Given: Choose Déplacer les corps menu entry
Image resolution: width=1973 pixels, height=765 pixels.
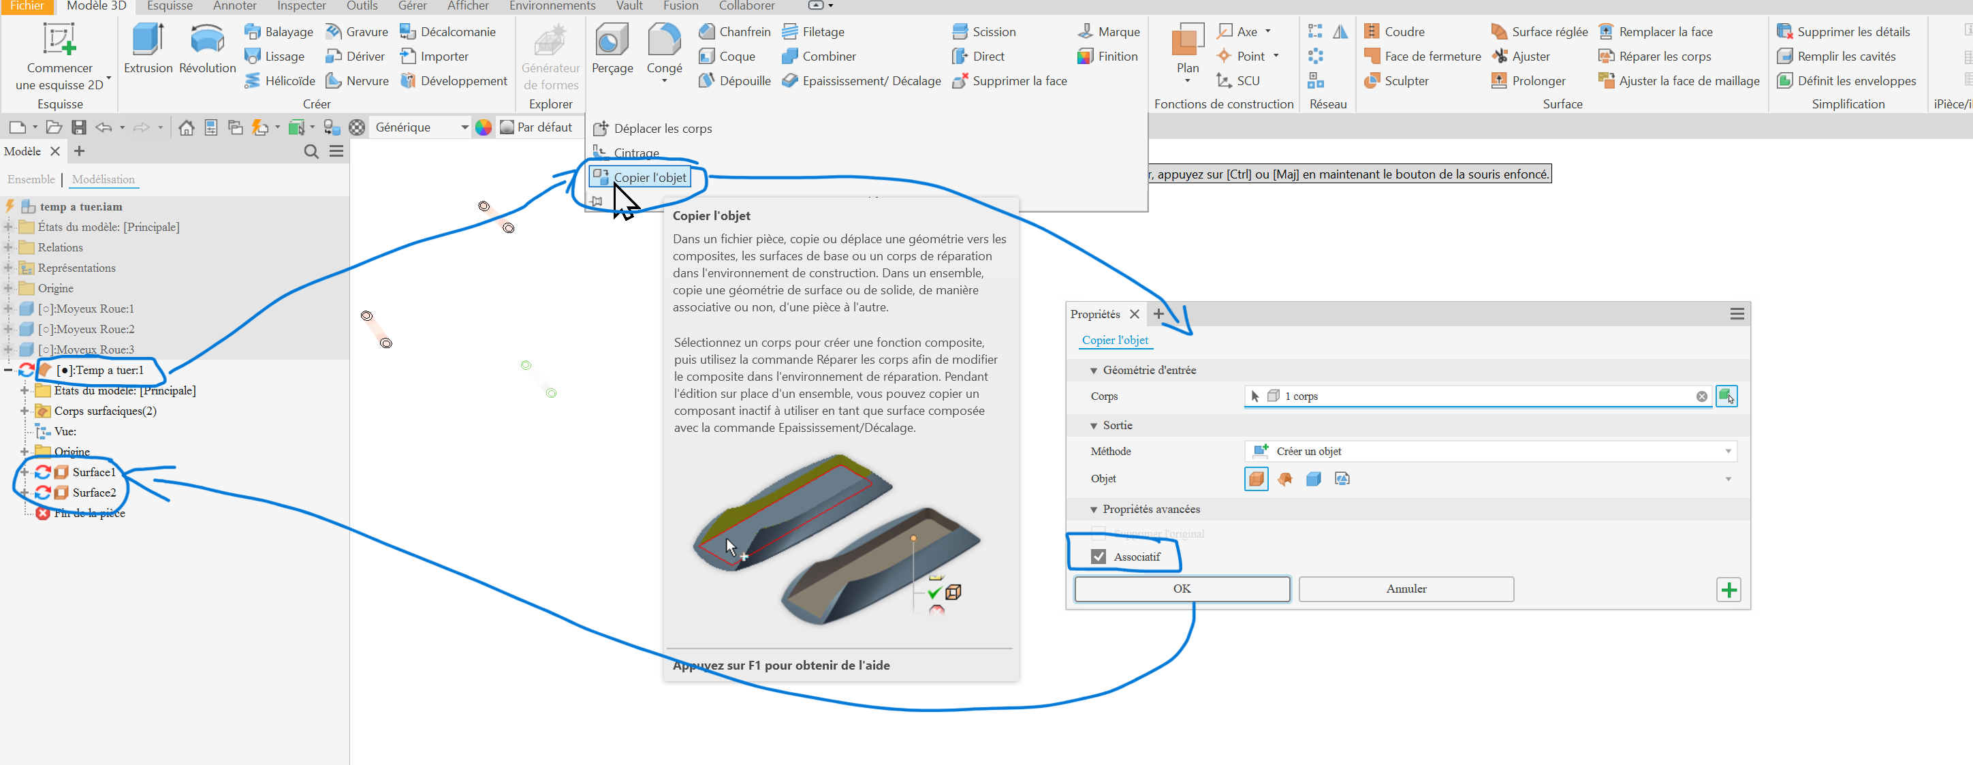Looking at the screenshot, I should click(x=653, y=129).
